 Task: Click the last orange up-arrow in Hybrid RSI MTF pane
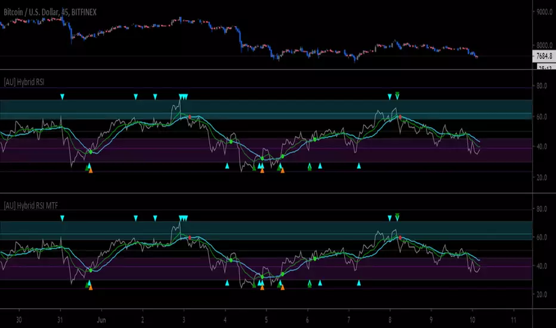(282, 287)
